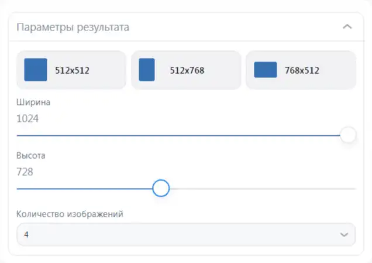Click the Количество изображений label

pos(70,214)
